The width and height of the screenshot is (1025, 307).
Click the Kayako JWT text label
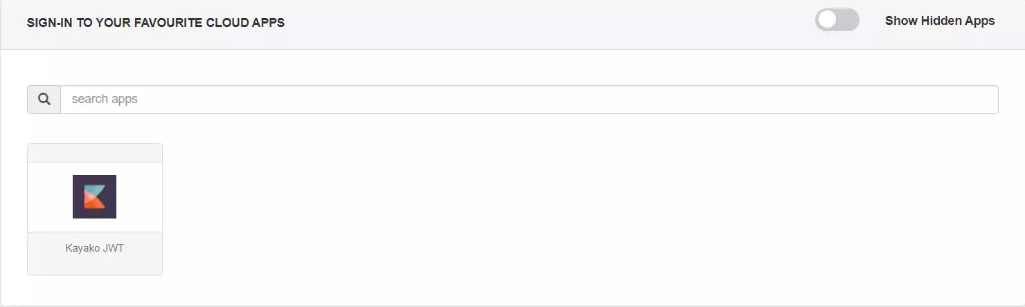click(x=95, y=248)
